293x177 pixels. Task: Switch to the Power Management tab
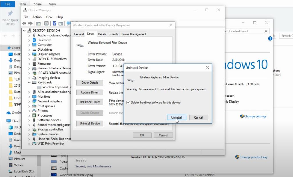134,34
